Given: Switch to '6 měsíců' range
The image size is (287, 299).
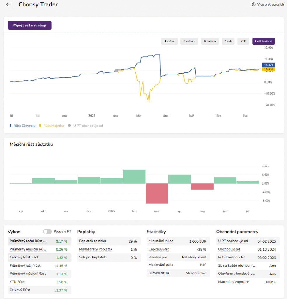Looking at the screenshot, I should 210,41.
